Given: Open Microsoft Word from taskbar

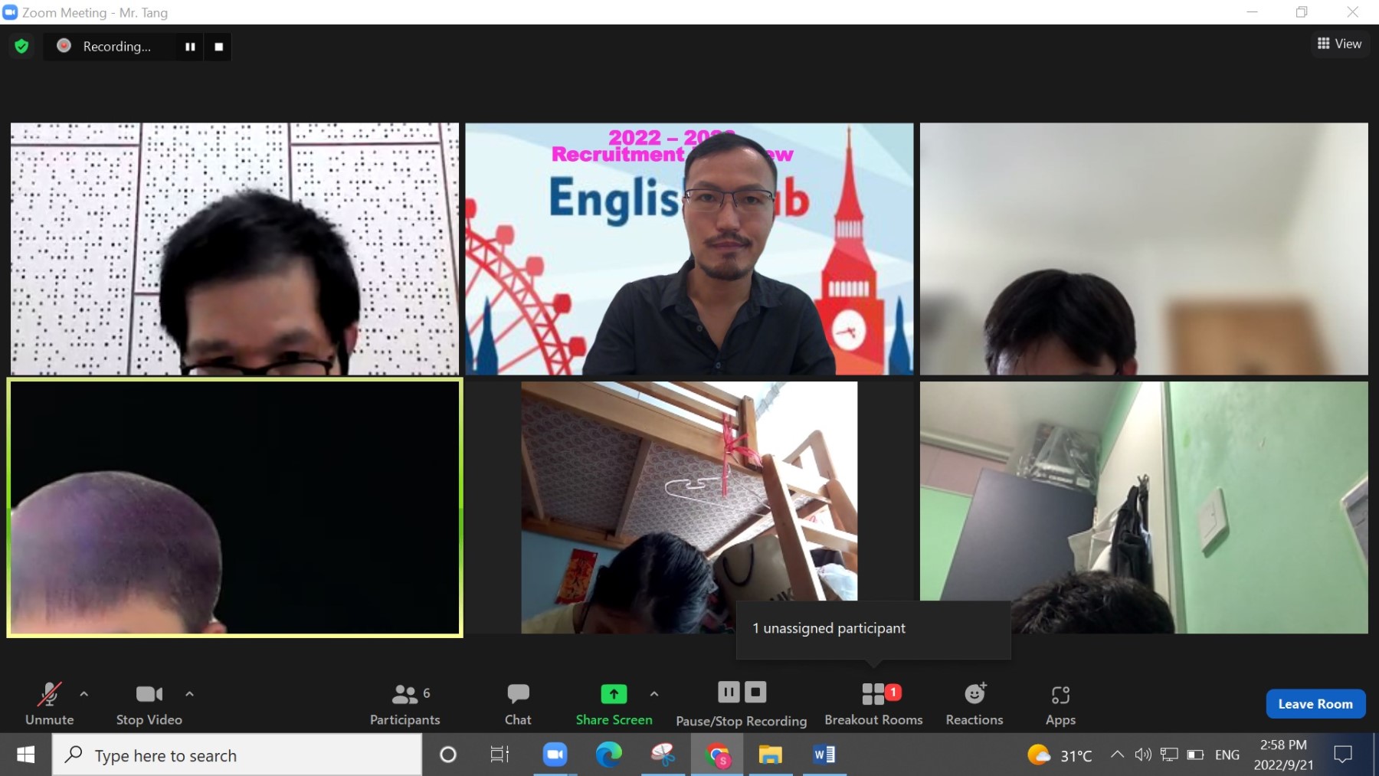Looking at the screenshot, I should (824, 755).
